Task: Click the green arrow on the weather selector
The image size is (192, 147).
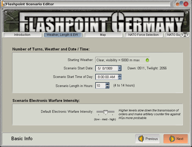Action: [x=147, y=60]
